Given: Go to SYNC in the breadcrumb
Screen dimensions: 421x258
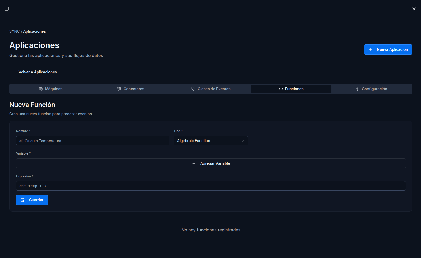Looking at the screenshot, I should coord(14,31).
